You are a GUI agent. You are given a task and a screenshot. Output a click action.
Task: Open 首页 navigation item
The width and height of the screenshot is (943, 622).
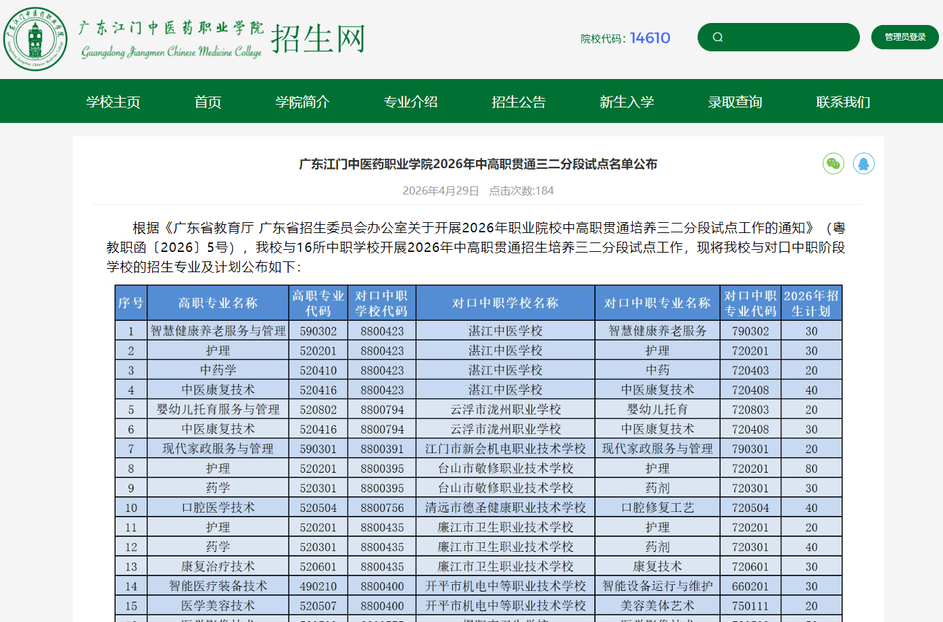tap(208, 102)
